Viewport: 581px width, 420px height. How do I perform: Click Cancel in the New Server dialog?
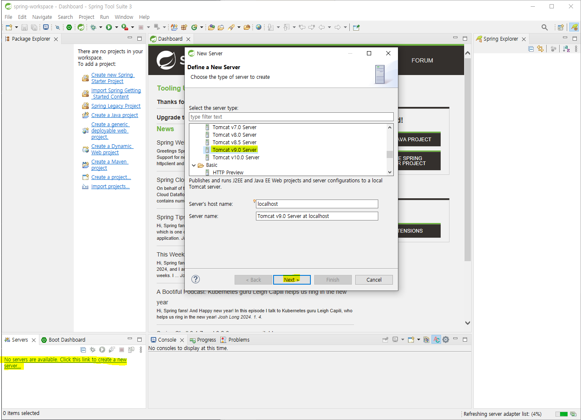click(374, 280)
